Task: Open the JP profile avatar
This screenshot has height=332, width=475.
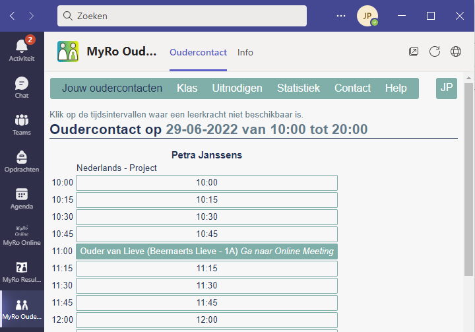Action: click(367, 16)
